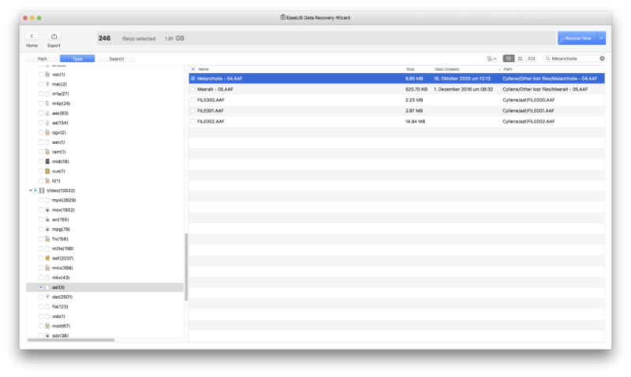The width and height of the screenshot is (631, 377).
Task: Collapse the Video(10532) category
Action: [x=31, y=190]
